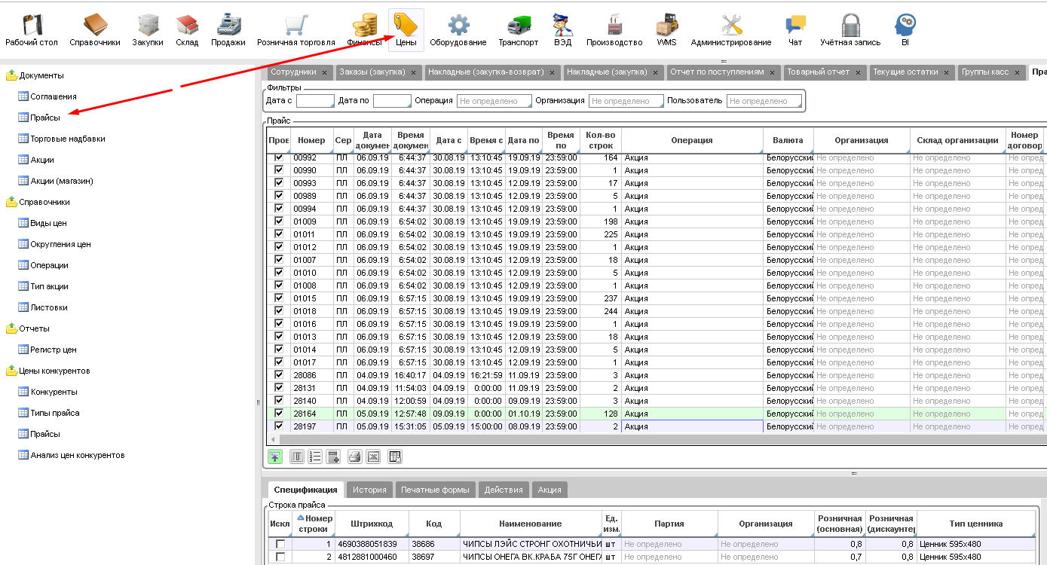Uncheck the checkbox for price list 00992
Viewport: 1047px width, 565px height.
point(280,157)
